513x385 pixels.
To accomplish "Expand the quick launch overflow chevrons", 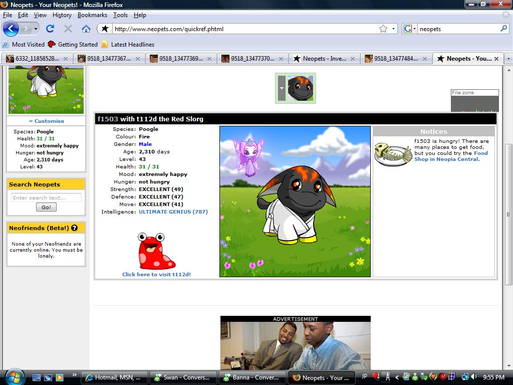I will point(74,374).
